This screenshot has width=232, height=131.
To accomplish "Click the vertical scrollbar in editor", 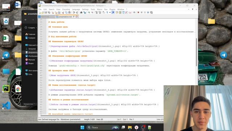I will click(x=196, y=52).
